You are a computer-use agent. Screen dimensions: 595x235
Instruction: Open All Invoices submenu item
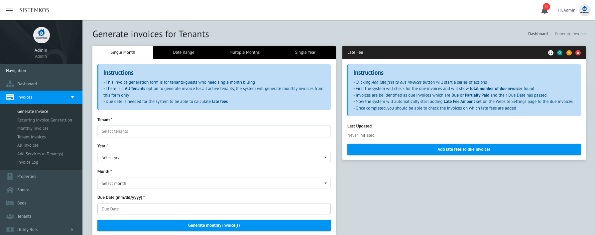28,145
